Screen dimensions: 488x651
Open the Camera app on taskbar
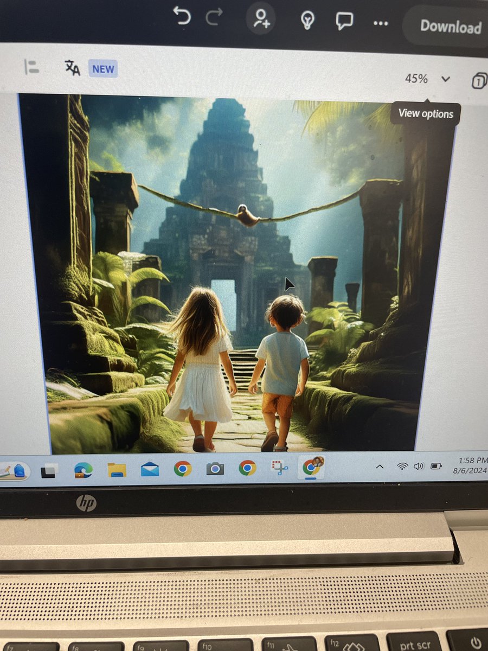pos(215,468)
